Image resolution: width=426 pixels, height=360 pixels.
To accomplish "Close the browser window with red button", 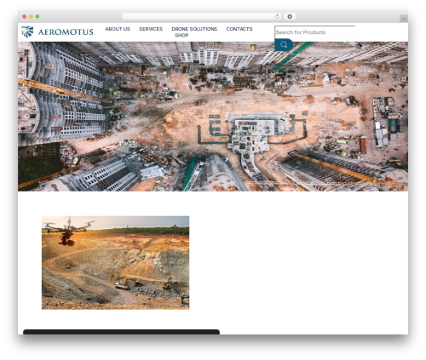I will tap(25, 16).
